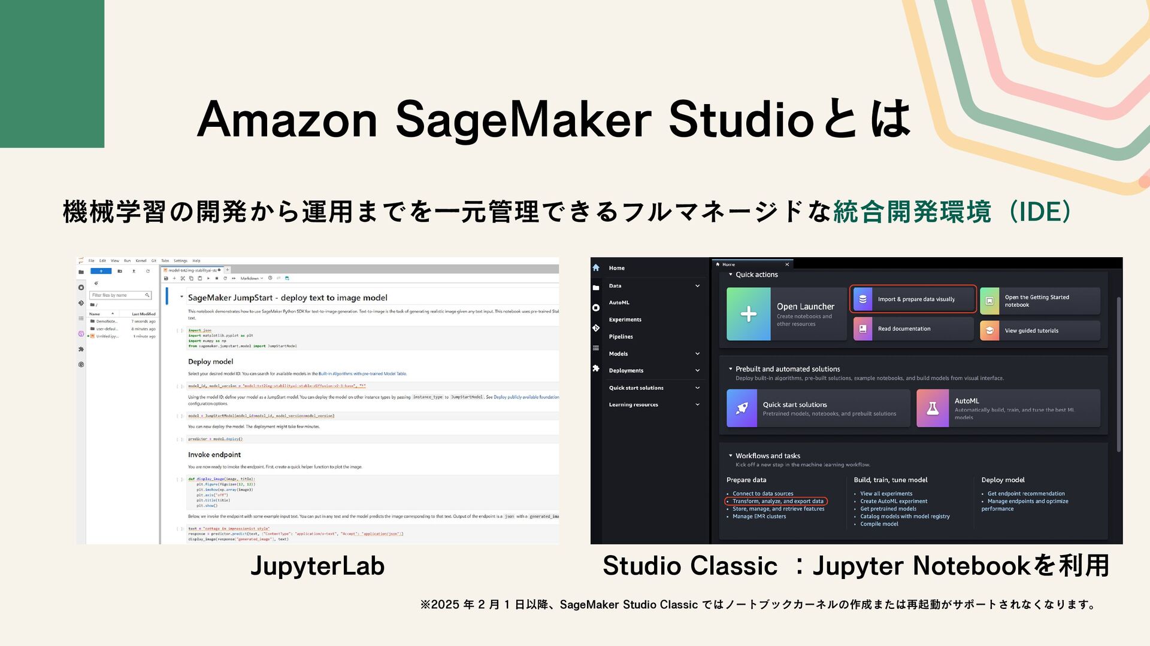Click Import & prepare data visually
The image size is (1150, 646).
click(x=913, y=299)
